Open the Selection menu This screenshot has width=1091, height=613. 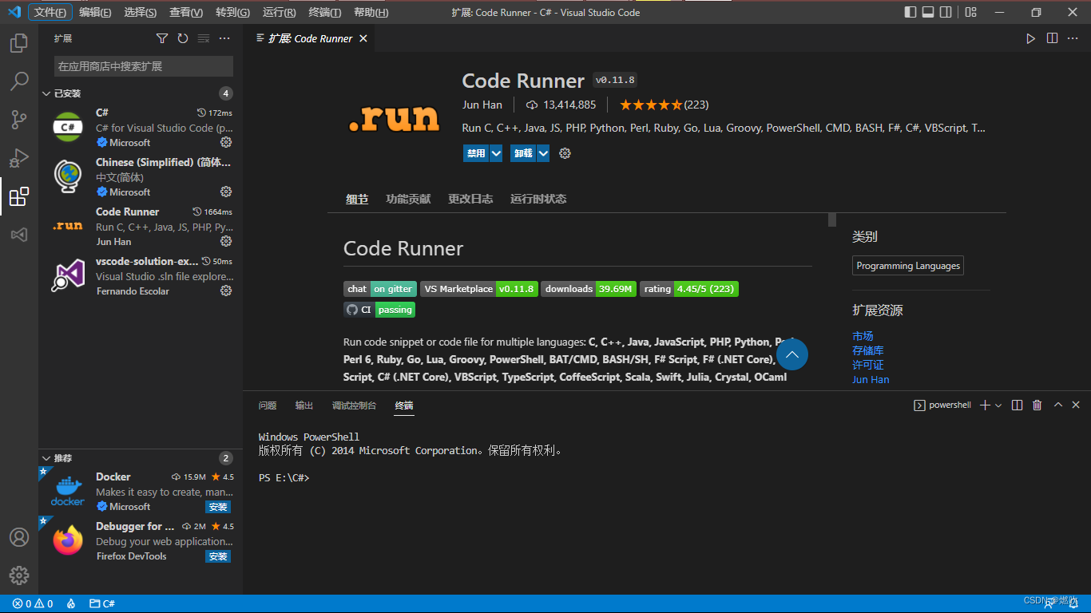point(141,12)
